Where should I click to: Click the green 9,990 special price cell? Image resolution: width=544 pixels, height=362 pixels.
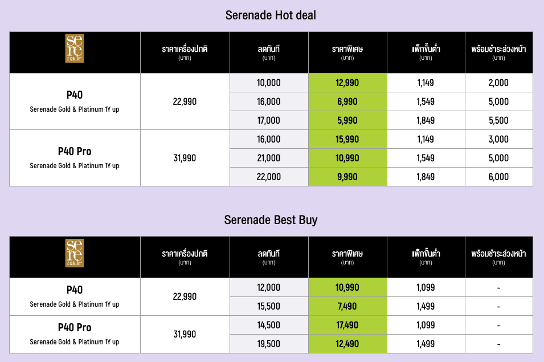[x=347, y=177]
